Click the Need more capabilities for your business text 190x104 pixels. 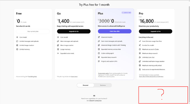[x=94, y=98]
